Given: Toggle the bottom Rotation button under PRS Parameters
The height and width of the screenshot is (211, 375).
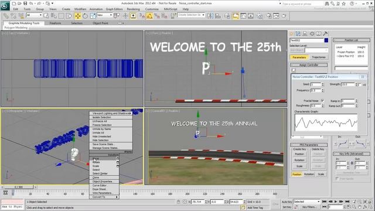Looking at the screenshot, I should pyautogui.click(x=309, y=175).
